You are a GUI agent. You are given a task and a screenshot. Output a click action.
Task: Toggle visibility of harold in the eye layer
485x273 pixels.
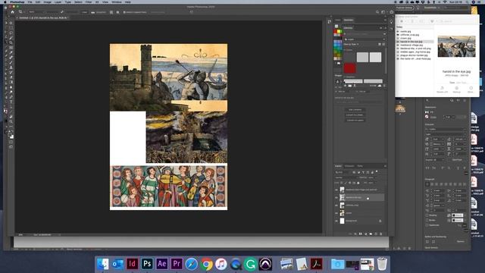coord(336,197)
